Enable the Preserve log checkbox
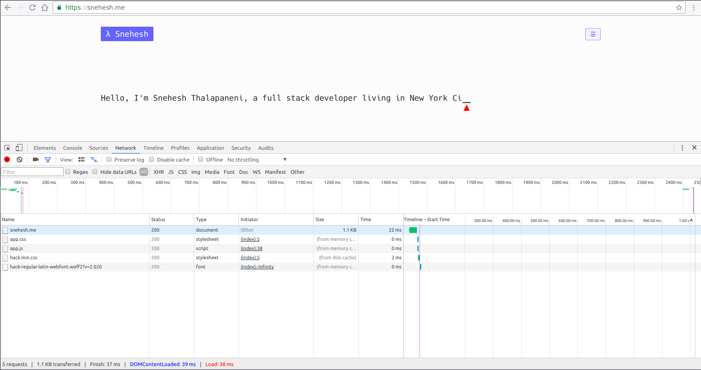Image resolution: width=701 pixels, height=370 pixels. [109, 159]
